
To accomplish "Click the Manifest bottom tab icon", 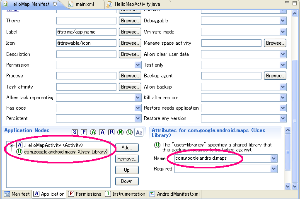I will tap(7, 194).
